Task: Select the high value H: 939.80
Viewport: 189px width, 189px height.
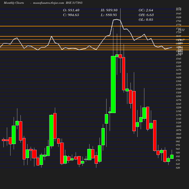Action: point(109,10)
